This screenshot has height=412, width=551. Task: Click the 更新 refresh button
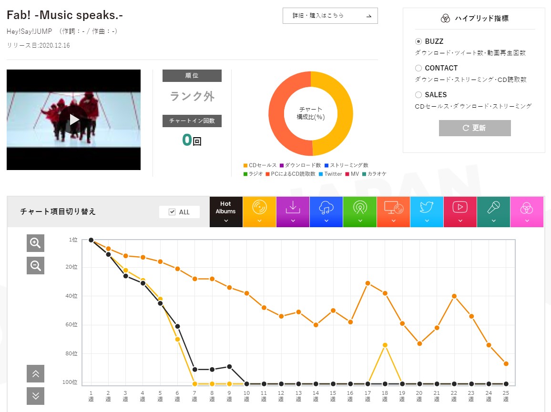tap(475, 128)
